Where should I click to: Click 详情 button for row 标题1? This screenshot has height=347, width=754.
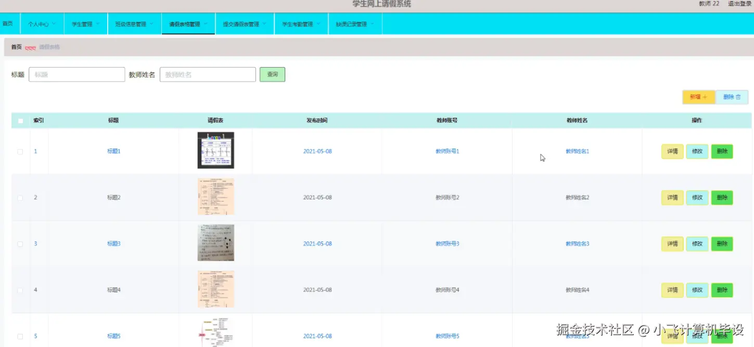pos(672,152)
